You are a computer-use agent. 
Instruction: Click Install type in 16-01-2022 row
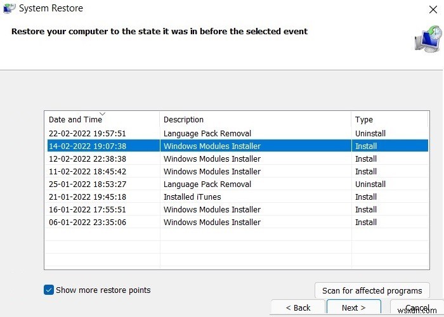pyautogui.click(x=366, y=209)
